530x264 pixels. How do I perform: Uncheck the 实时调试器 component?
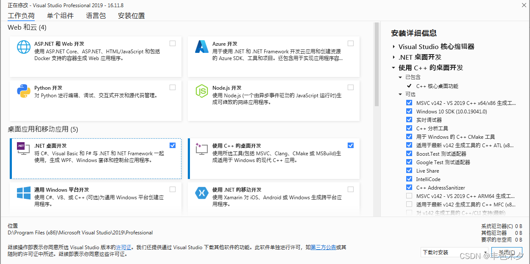[x=409, y=120]
